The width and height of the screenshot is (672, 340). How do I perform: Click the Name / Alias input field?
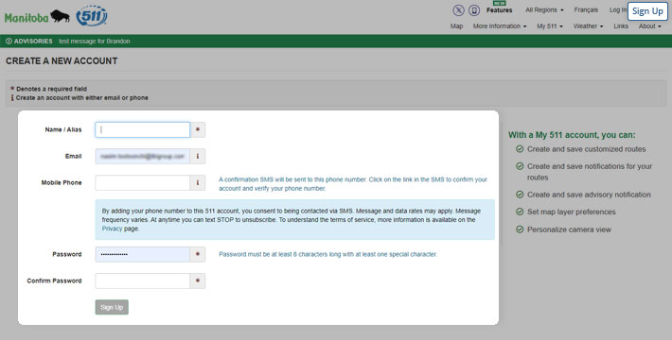click(x=143, y=129)
